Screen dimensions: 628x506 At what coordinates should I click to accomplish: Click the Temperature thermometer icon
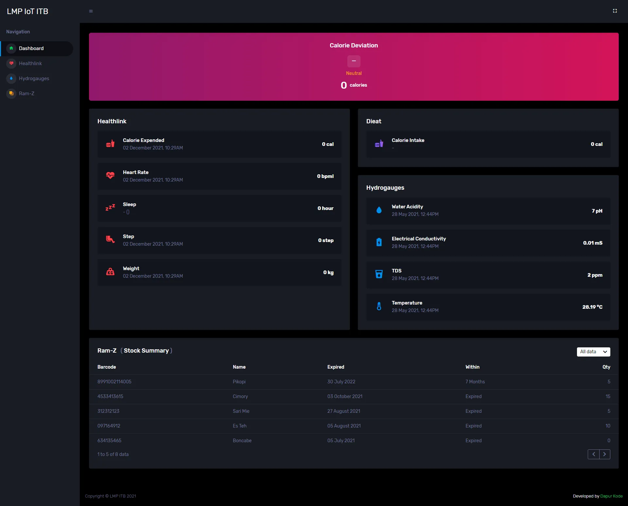[379, 306]
